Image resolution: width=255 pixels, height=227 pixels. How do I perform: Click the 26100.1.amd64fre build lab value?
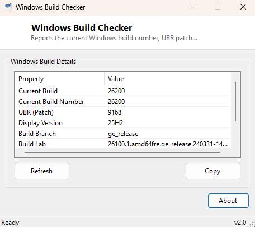click(168, 144)
